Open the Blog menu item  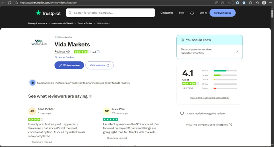pyautogui.click(x=182, y=13)
